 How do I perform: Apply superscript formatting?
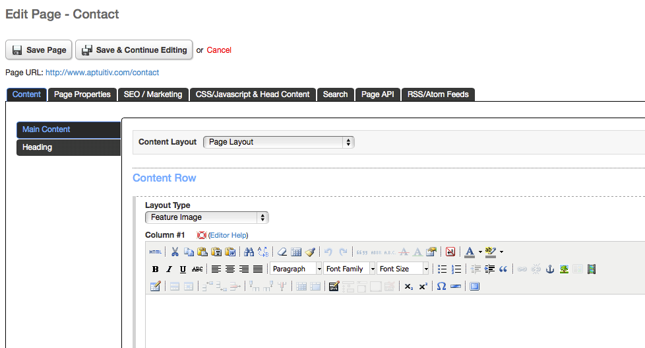[x=423, y=286]
